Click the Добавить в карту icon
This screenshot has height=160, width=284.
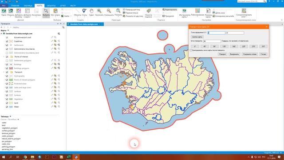coord(28,11)
